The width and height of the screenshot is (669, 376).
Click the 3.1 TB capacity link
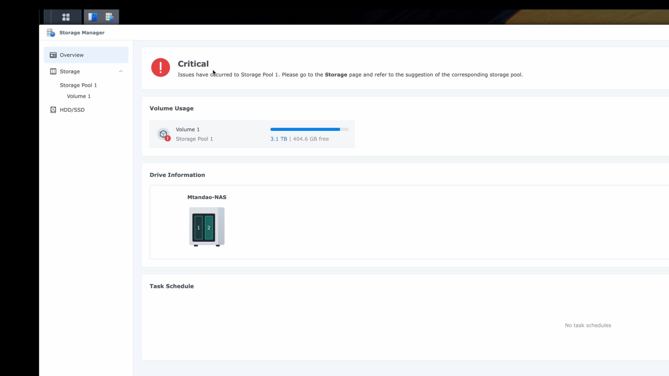point(278,139)
